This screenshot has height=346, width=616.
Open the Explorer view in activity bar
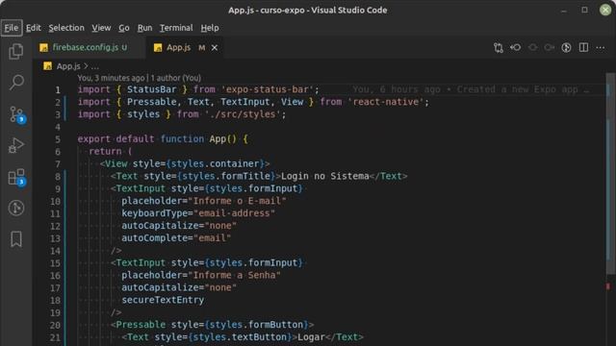click(16, 51)
